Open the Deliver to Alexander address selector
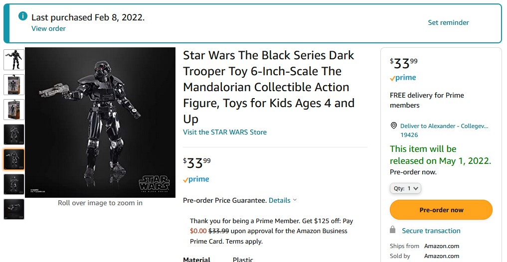 point(444,130)
